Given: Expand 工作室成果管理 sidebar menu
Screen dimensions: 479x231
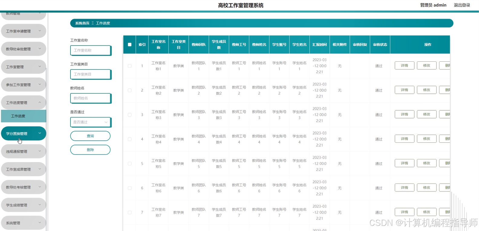Looking at the screenshot, I should (24, 169).
